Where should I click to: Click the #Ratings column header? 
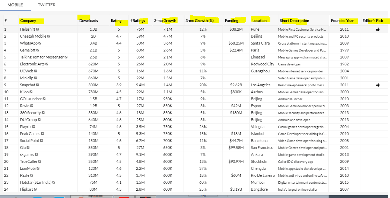(137, 21)
